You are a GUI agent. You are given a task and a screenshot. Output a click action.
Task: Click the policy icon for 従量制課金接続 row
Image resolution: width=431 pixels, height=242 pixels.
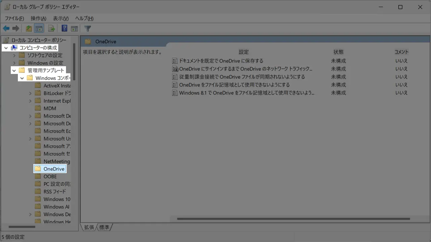(175, 77)
